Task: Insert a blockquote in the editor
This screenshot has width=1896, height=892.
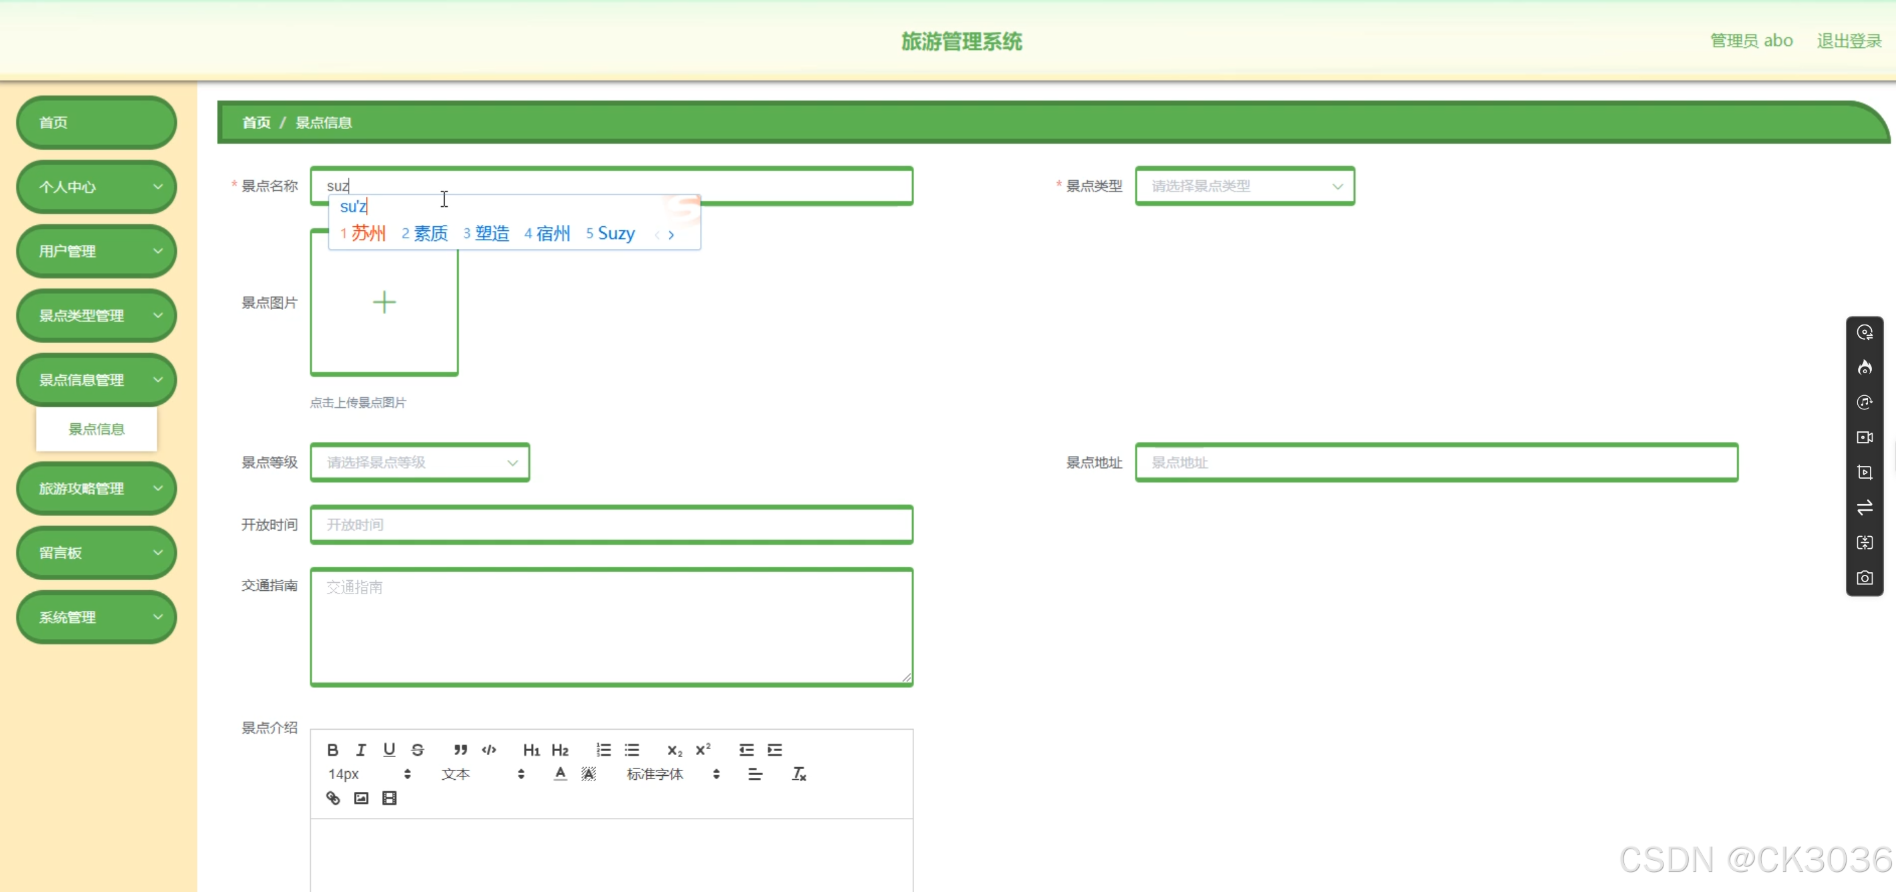Action: 460,750
